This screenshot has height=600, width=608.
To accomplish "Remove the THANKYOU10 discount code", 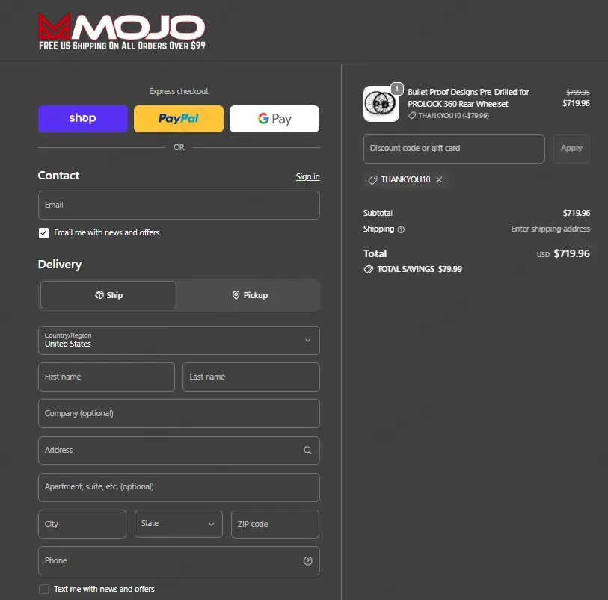I will pos(439,179).
